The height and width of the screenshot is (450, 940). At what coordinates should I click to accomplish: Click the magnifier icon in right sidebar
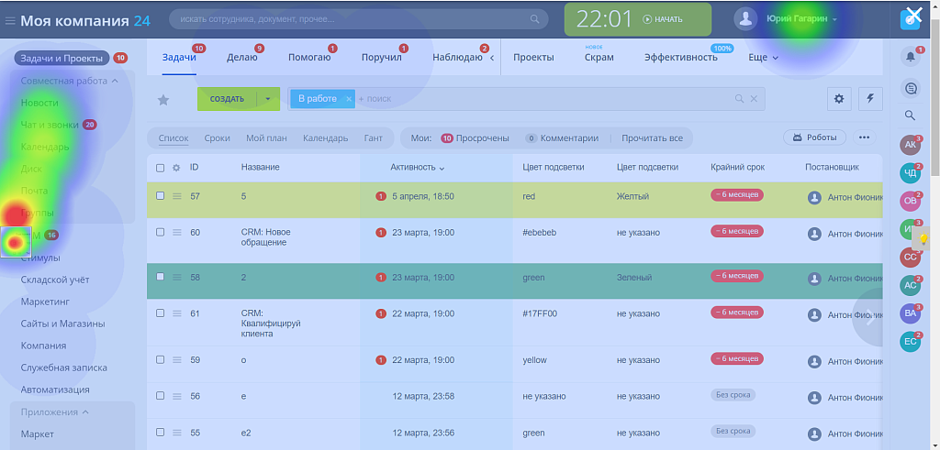pos(910,115)
